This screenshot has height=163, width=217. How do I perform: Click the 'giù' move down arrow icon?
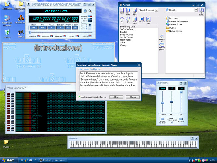pyautogui.click(x=128, y=20)
